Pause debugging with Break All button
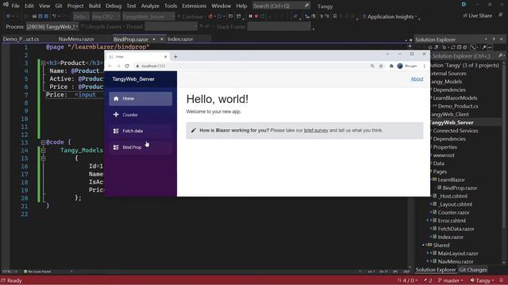The height and width of the screenshot is (285, 508). click(x=251, y=16)
